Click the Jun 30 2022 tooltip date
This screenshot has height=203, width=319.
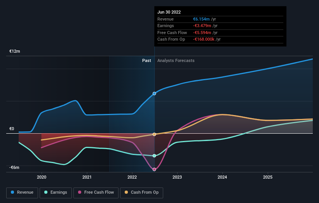click(x=169, y=12)
